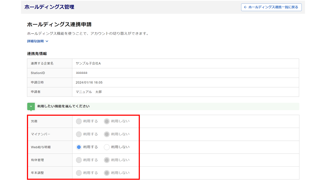
Task: Click the 有休管理 feature label
Action: 37,160
